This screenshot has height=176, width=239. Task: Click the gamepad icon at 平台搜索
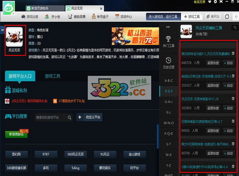(x=8, y=116)
